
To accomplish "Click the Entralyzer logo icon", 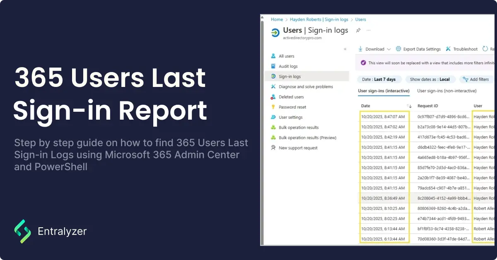I will click(x=22, y=231).
